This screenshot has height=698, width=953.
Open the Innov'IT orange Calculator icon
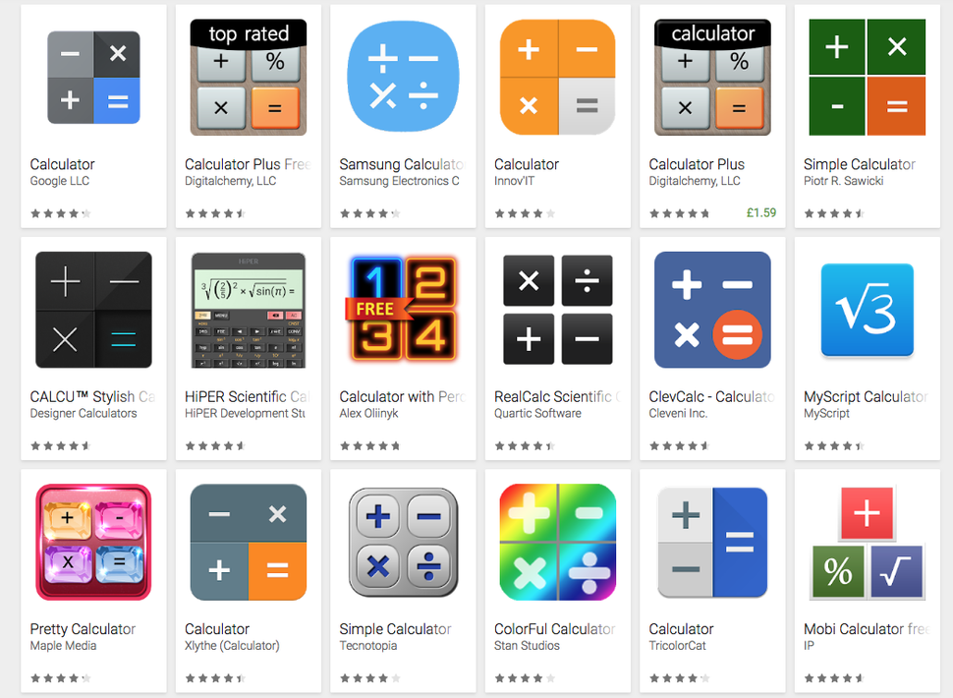coord(557,78)
